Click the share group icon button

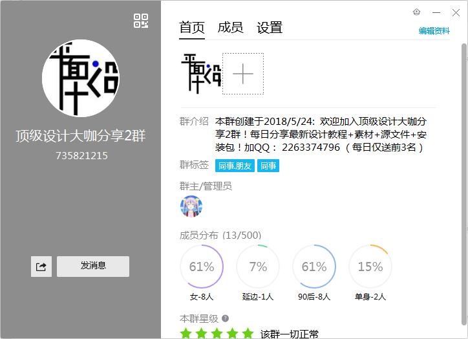pos(41,267)
